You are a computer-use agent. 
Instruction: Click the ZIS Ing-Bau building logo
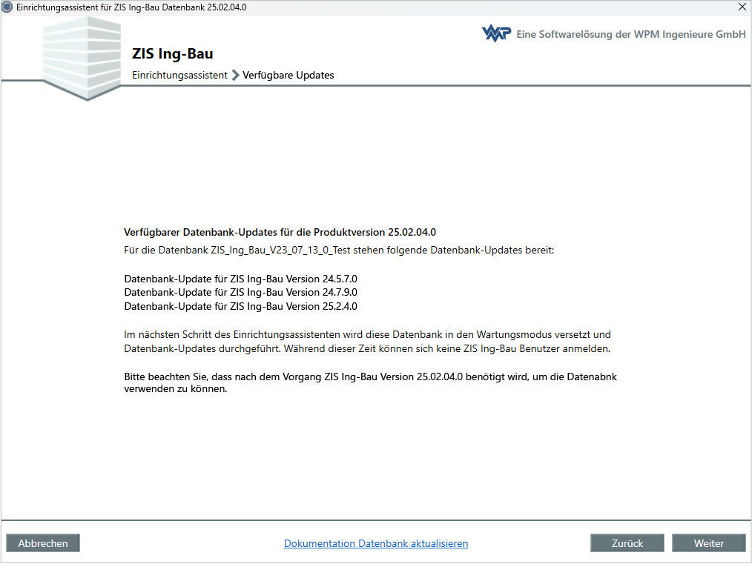[x=82, y=58]
